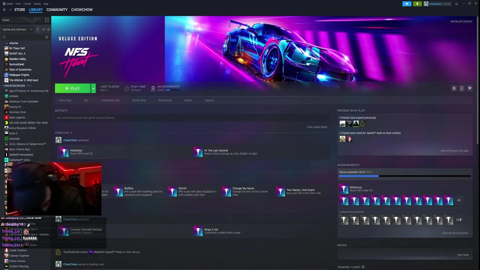The image size is (480, 270).
Task: Click View My Achievements link
Action: coord(455,233)
